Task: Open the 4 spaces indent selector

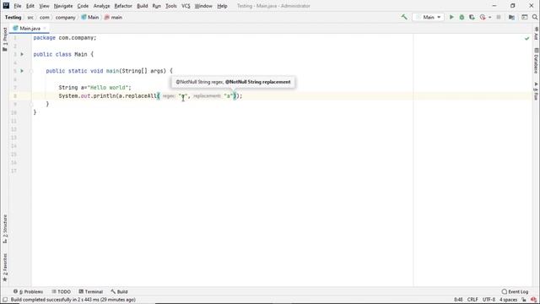Action: click(509, 300)
